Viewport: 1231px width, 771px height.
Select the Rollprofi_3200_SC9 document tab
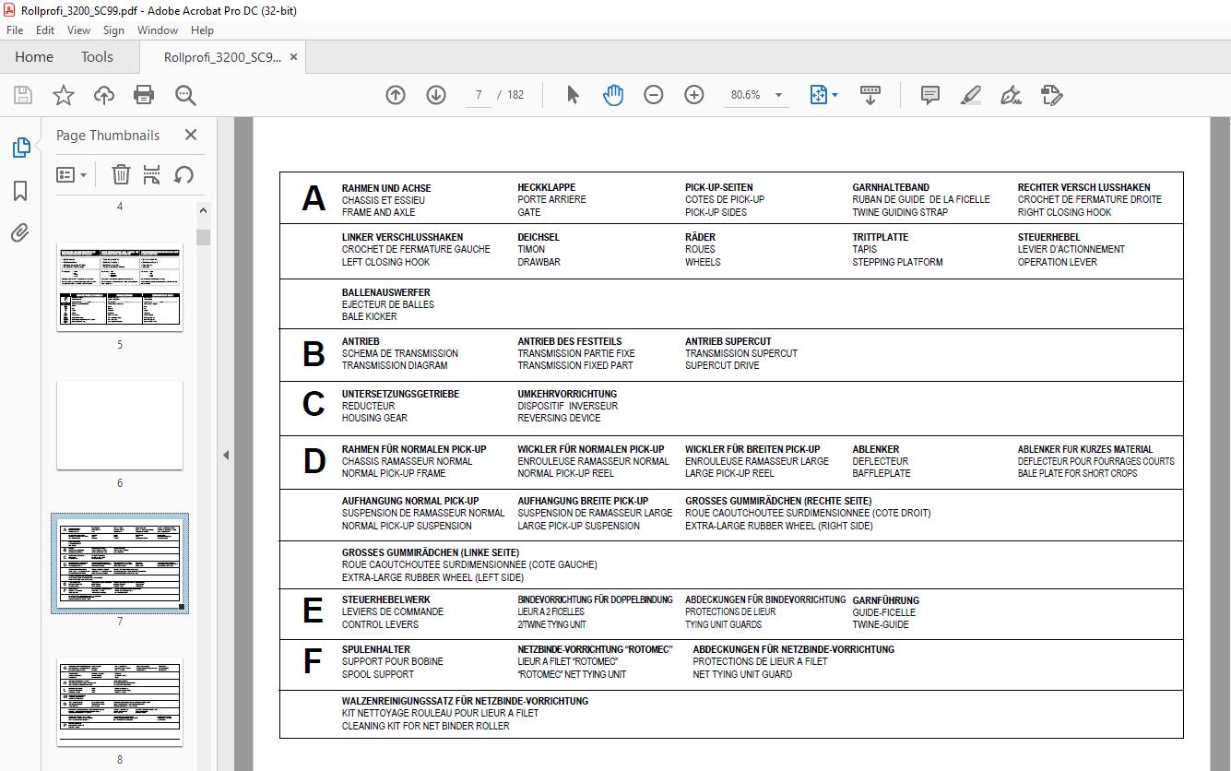(x=222, y=57)
